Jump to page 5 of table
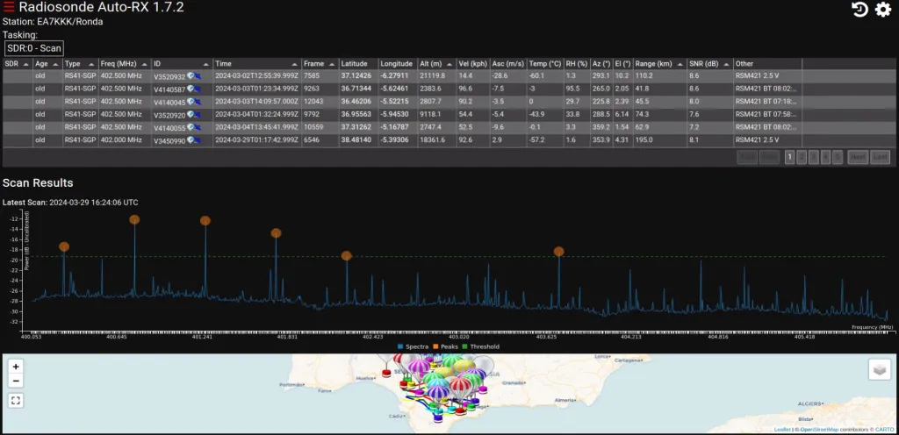 pos(837,157)
